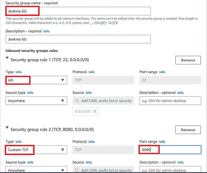Open Description optional Info link in rule 1
The width and height of the screenshot is (207, 173).
coord(180,93)
